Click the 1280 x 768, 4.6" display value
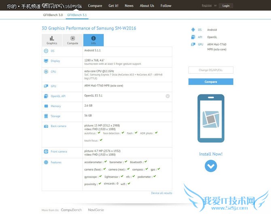The height and width of the screenshot is (214, 271). point(94,60)
